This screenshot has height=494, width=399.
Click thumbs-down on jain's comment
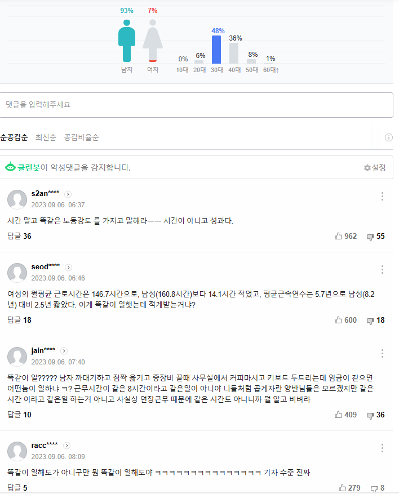(x=370, y=415)
